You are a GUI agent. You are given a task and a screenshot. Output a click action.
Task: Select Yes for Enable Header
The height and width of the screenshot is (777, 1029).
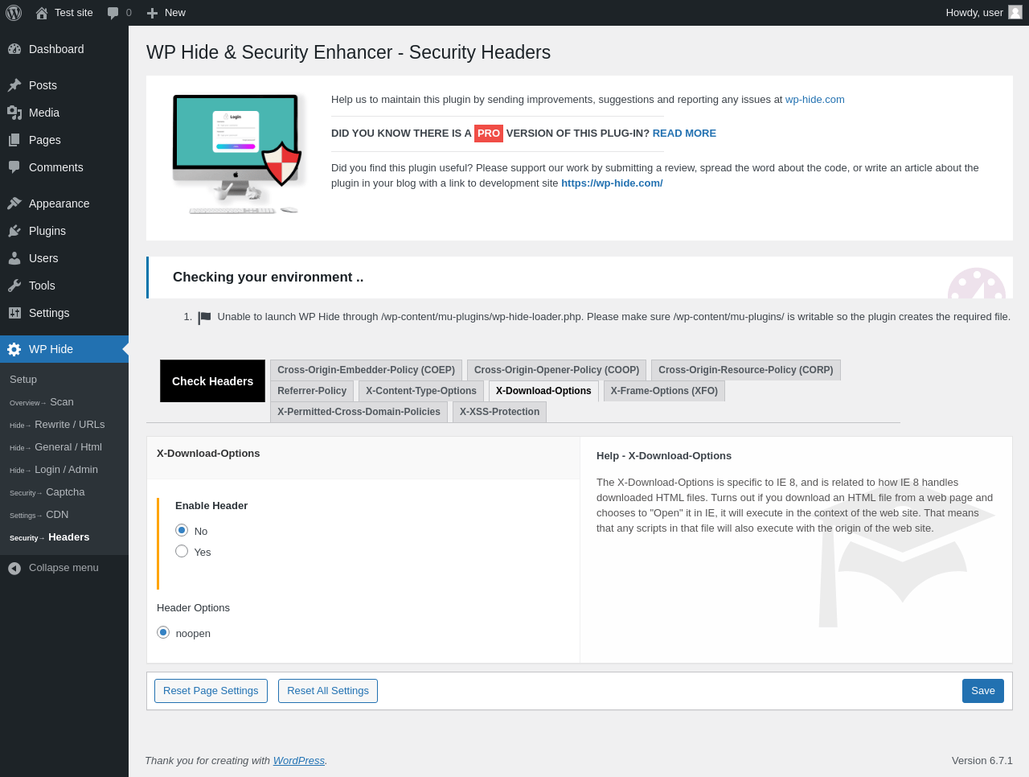(x=182, y=551)
